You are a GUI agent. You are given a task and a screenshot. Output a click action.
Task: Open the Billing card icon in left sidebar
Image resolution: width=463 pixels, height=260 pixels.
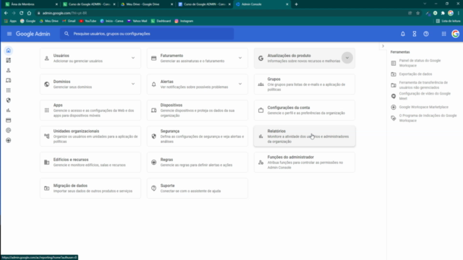point(8,121)
